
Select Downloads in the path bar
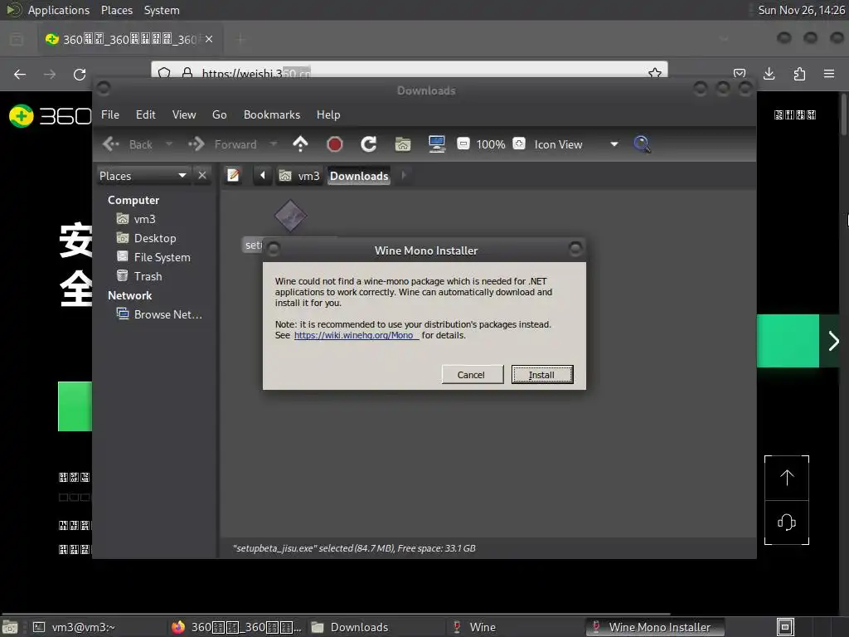(359, 176)
